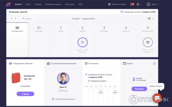Screen dimensions: 172x107
Task: Click alarm clock icon beside Следующее занятие
Action: coord(122,12)
